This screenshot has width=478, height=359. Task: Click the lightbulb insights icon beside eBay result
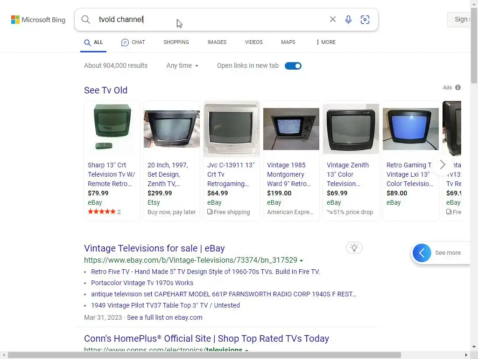tap(354, 248)
